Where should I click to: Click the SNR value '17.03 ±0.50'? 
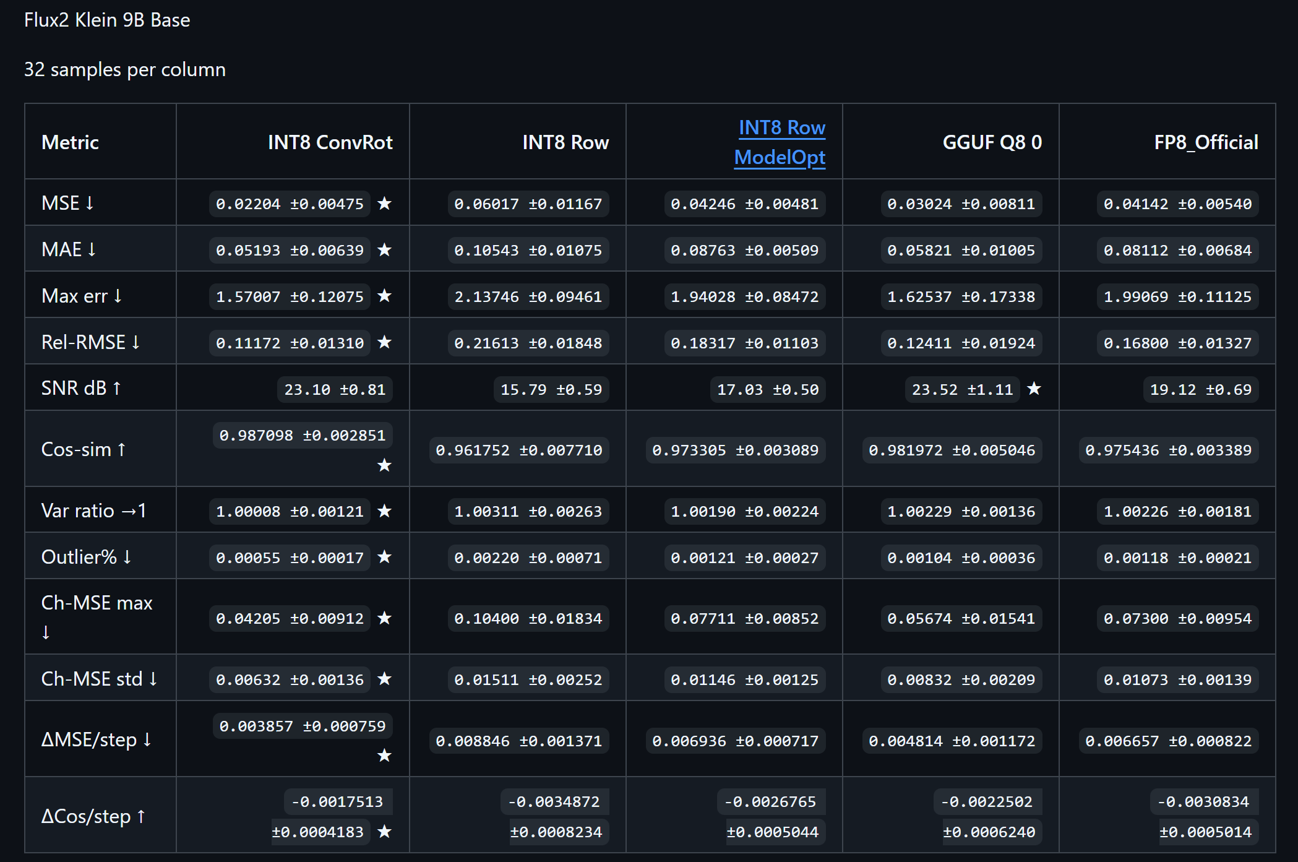tap(768, 389)
